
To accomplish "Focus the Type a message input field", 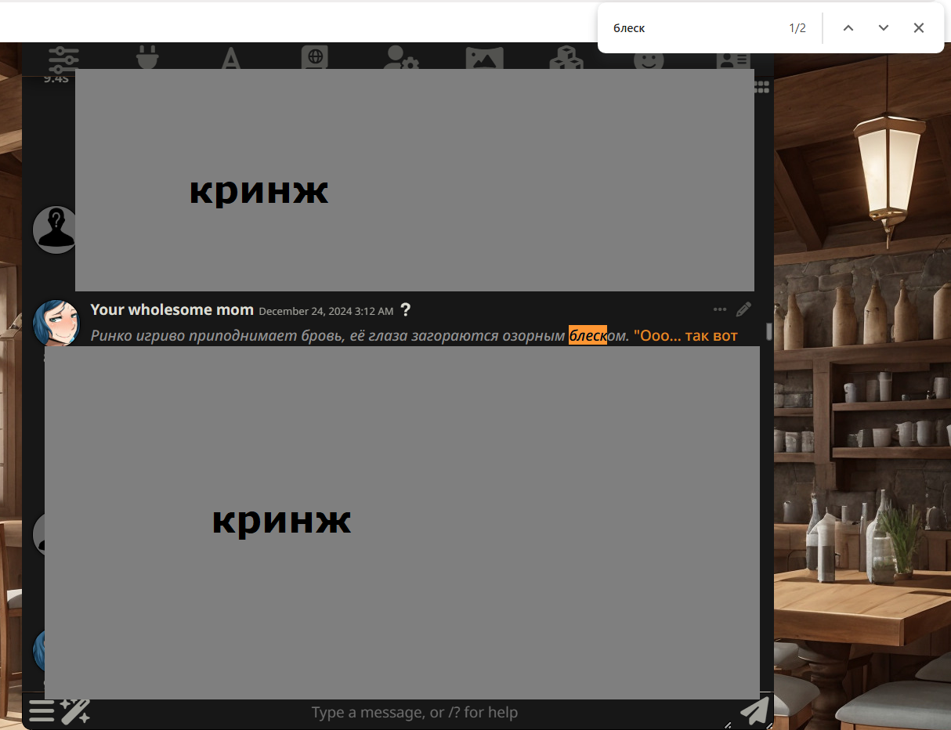I will click(414, 713).
